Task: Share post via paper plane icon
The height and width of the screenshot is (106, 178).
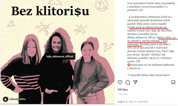Action: 135,82
